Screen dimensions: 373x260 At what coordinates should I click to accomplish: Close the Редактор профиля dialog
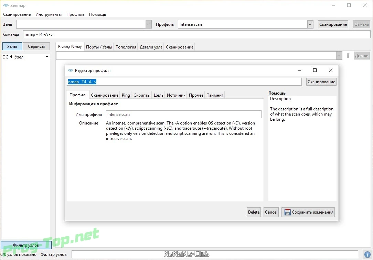click(330, 70)
